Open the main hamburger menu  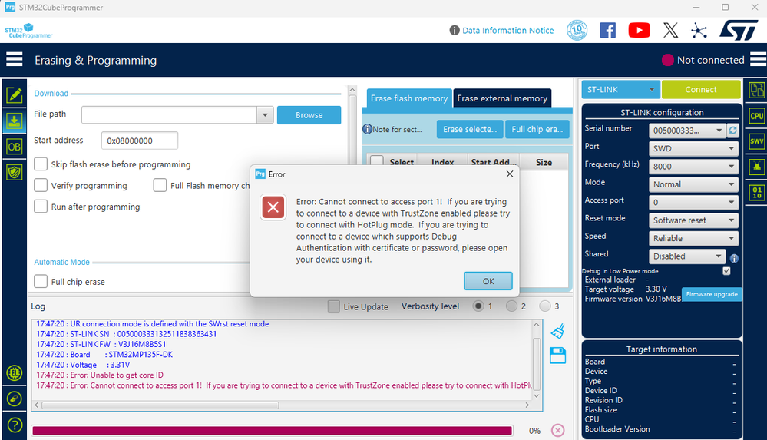coord(14,59)
